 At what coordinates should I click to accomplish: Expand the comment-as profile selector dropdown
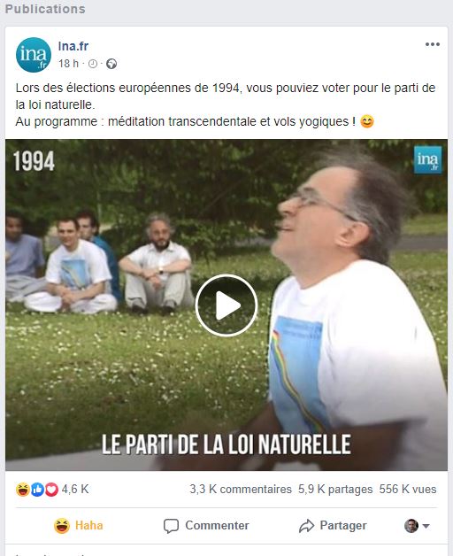tap(418, 526)
